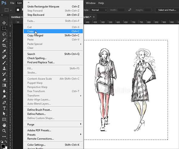
Task: Select the Move tool
Action: [x=4, y=23]
